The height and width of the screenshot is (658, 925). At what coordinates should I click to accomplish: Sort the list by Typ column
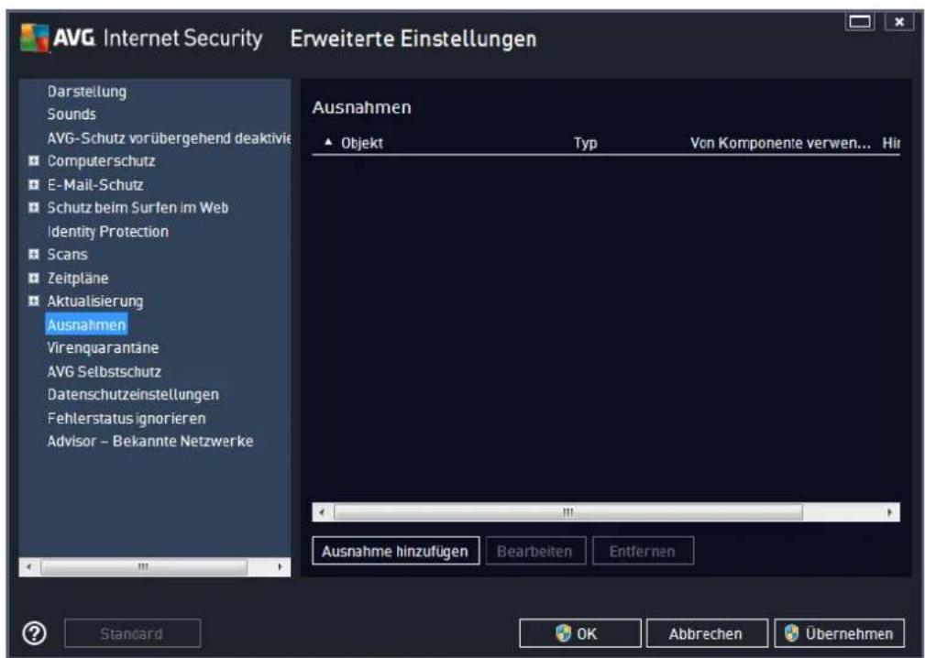pyautogui.click(x=585, y=143)
